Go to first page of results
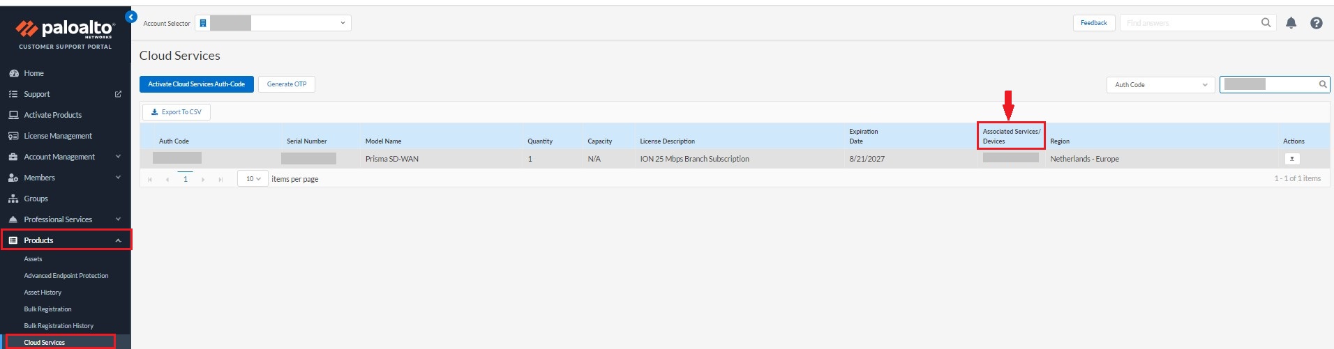1334x349 pixels. point(150,180)
